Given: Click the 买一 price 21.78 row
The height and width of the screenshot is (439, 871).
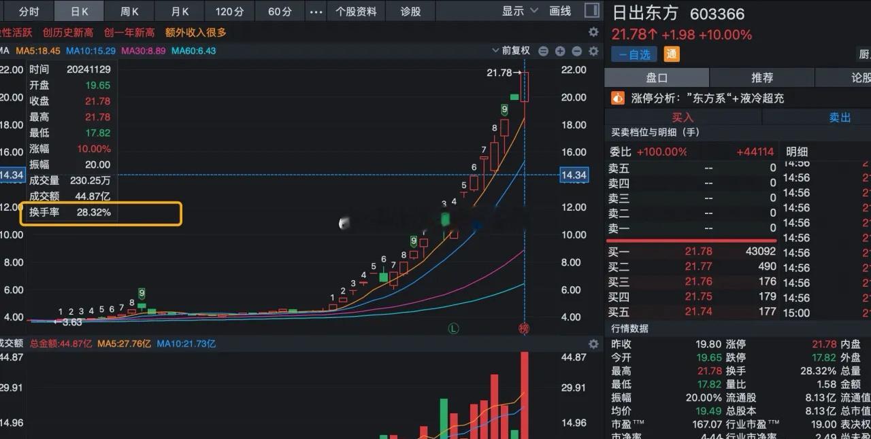Looking at the screenshot, I should [x=692, y=251].
